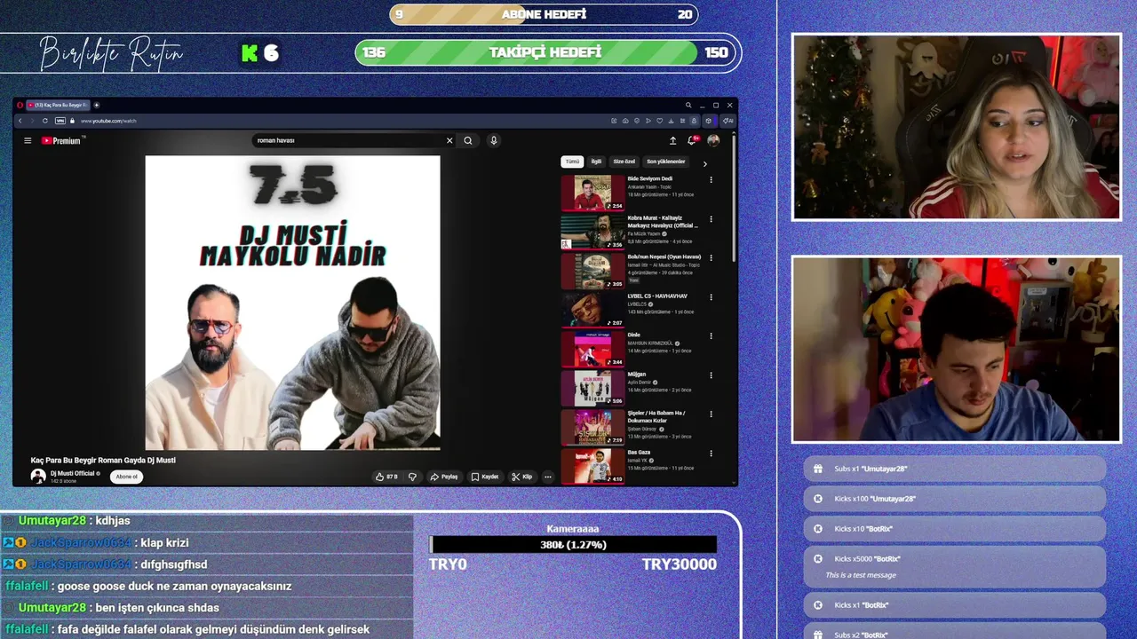Click alert 'Subs x1 Umutayar28'
This screenshot has height=639, width=1137.
click(x=955, y=469)
